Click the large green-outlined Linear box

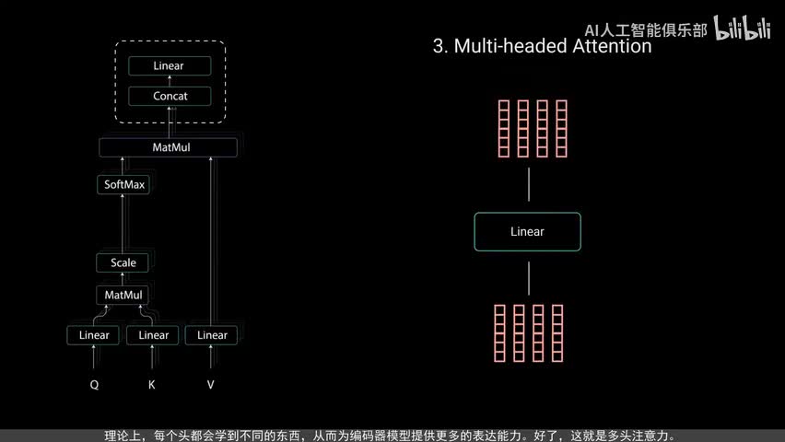527,232
